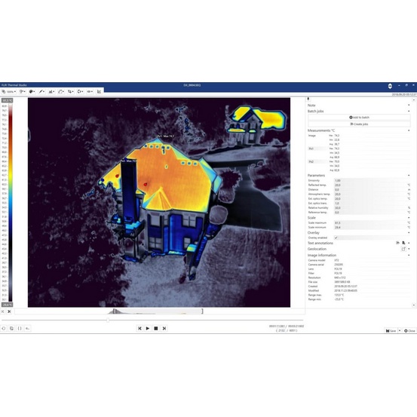
Task: Click the add text annotation icon
Action: click(x=397, y=243)
